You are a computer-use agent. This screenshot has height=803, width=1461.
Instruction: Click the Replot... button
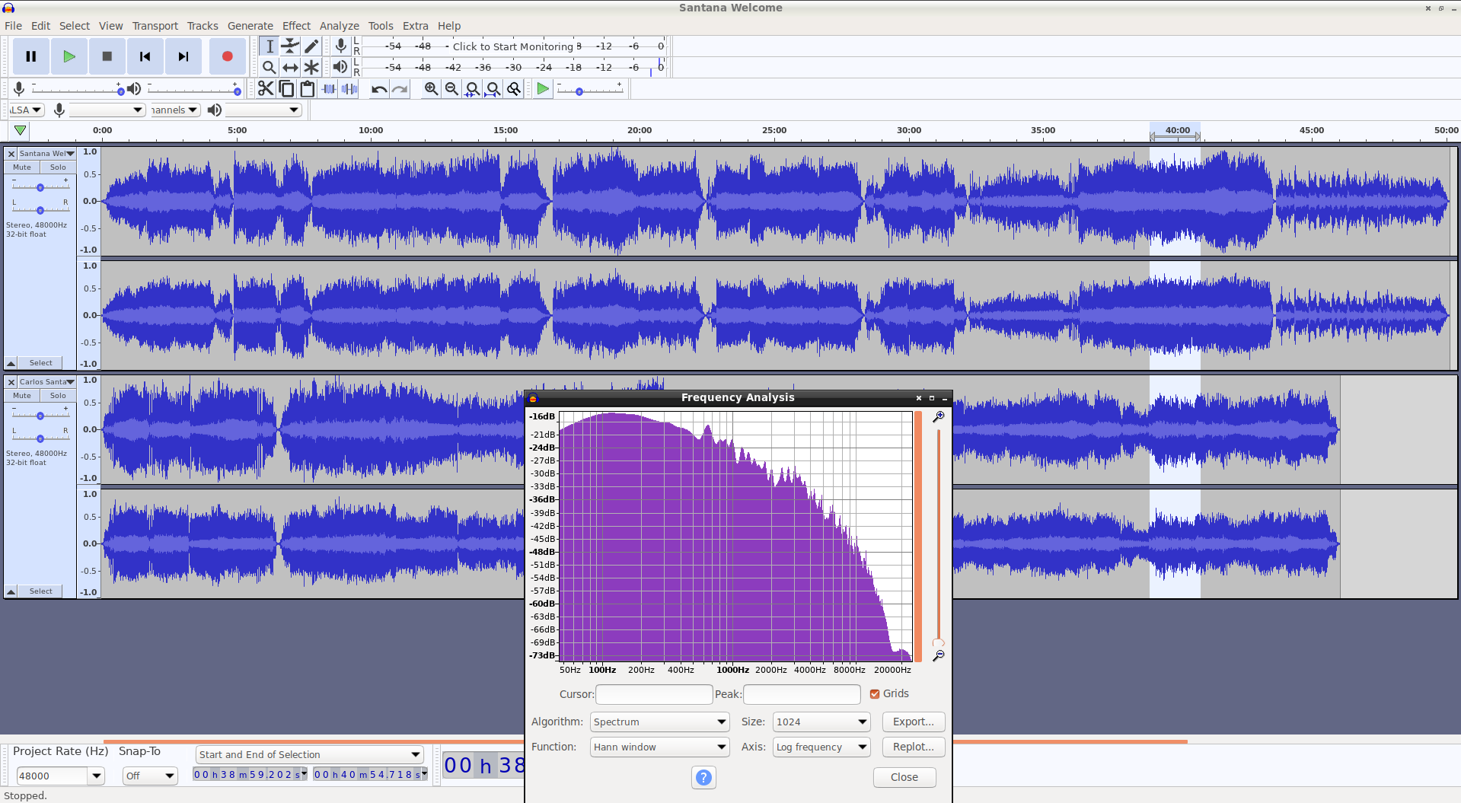click(x=913, y=747)
